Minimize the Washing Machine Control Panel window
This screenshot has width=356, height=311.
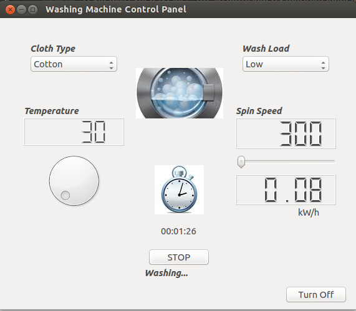[x=21, y=10]
